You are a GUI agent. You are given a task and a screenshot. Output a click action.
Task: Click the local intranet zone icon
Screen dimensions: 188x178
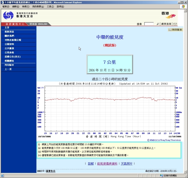click(x=161, y=175)
